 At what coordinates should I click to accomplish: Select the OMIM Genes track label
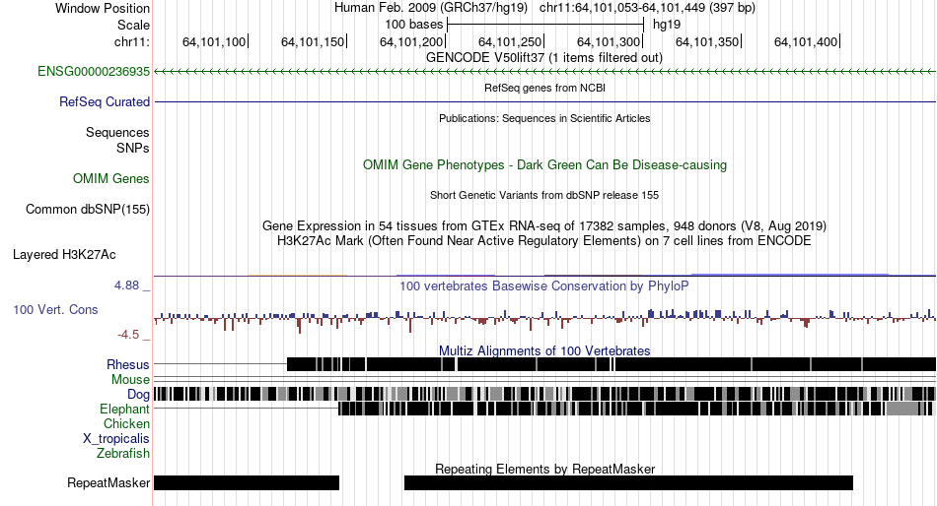(x=111, y=178)
